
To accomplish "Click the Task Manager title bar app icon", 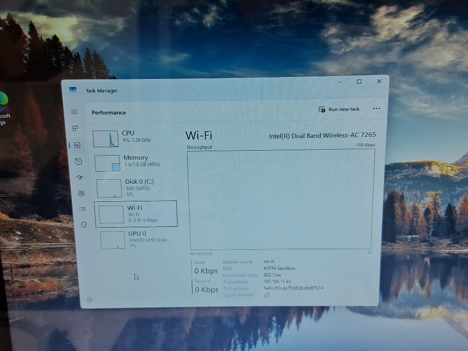I will tap(73, 90).
